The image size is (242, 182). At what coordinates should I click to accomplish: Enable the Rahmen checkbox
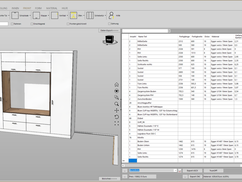pyautogui.click(x=12, y=24)
